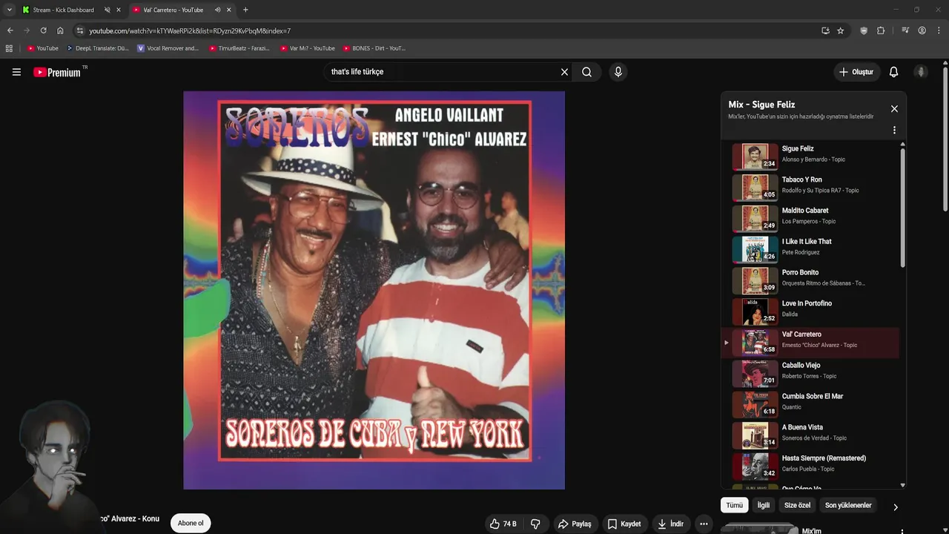The height and width of the screenshot is (534, 949).
Task: Subscribe with the Abone ol button
Action: (191, 523)
